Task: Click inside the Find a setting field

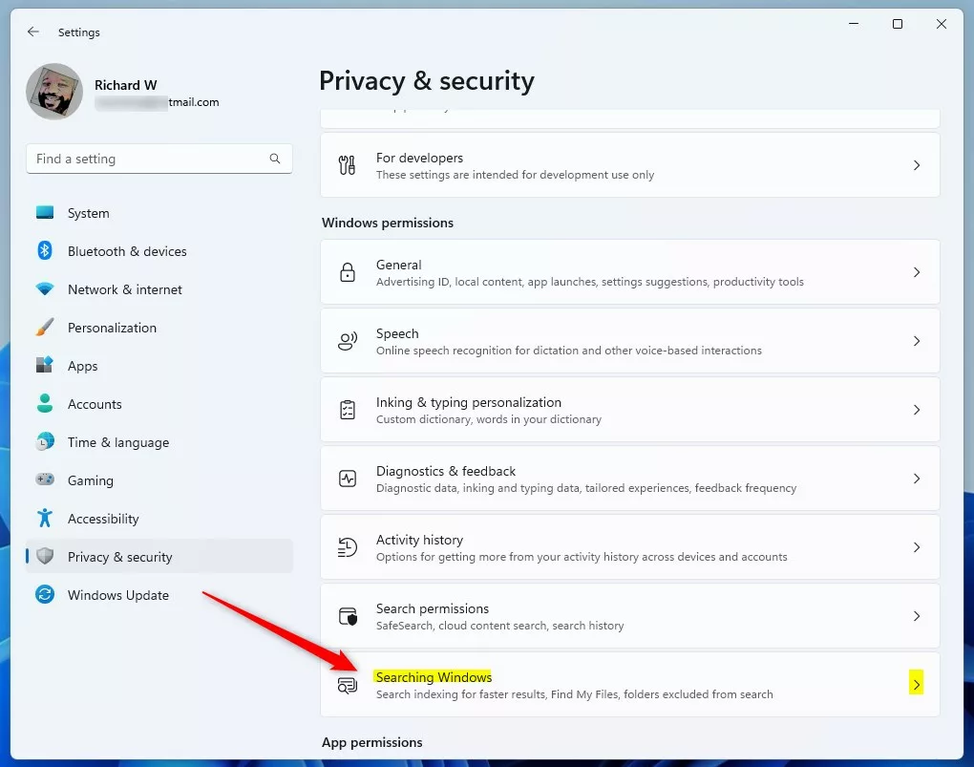Action: [159, 159]
